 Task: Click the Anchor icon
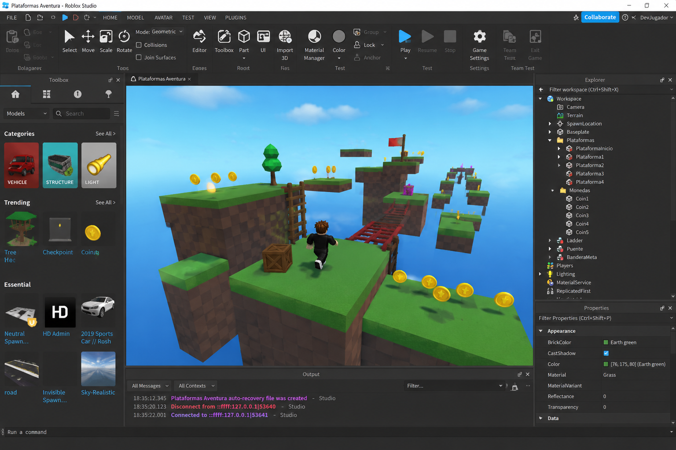[357, 58]
